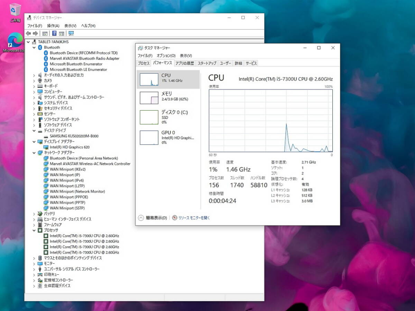
Task: Collapse Task Manager with the 簡易表示 chevron
Action: click(x=141, y=218)
